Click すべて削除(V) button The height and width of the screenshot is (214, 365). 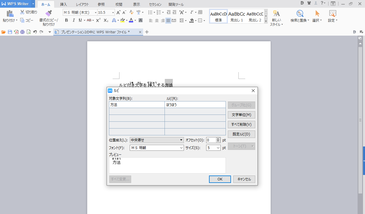click(x=242, y=125)
